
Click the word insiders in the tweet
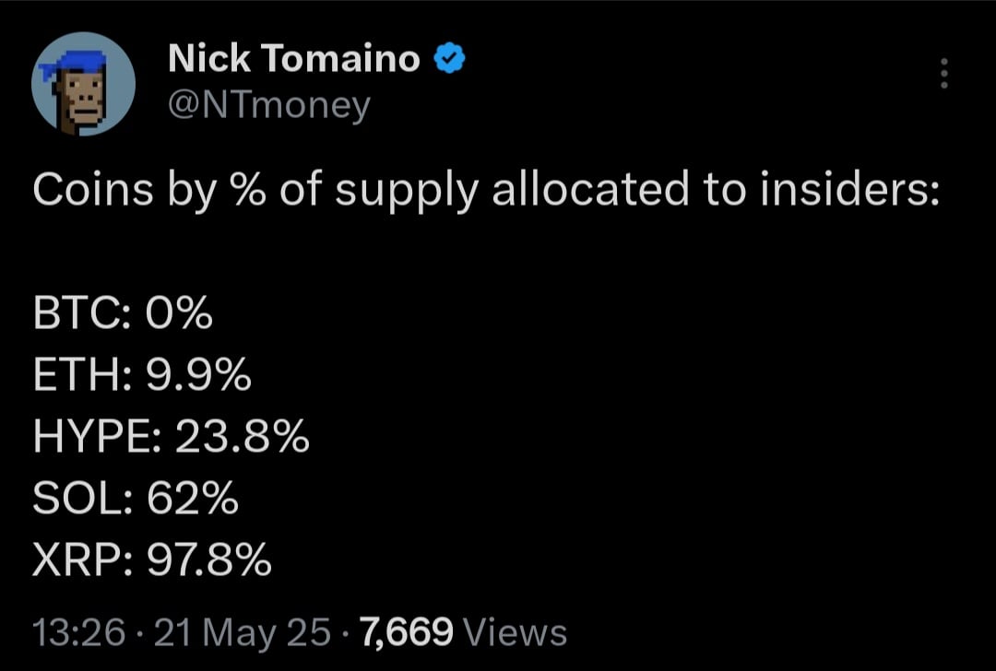(850, 190)
